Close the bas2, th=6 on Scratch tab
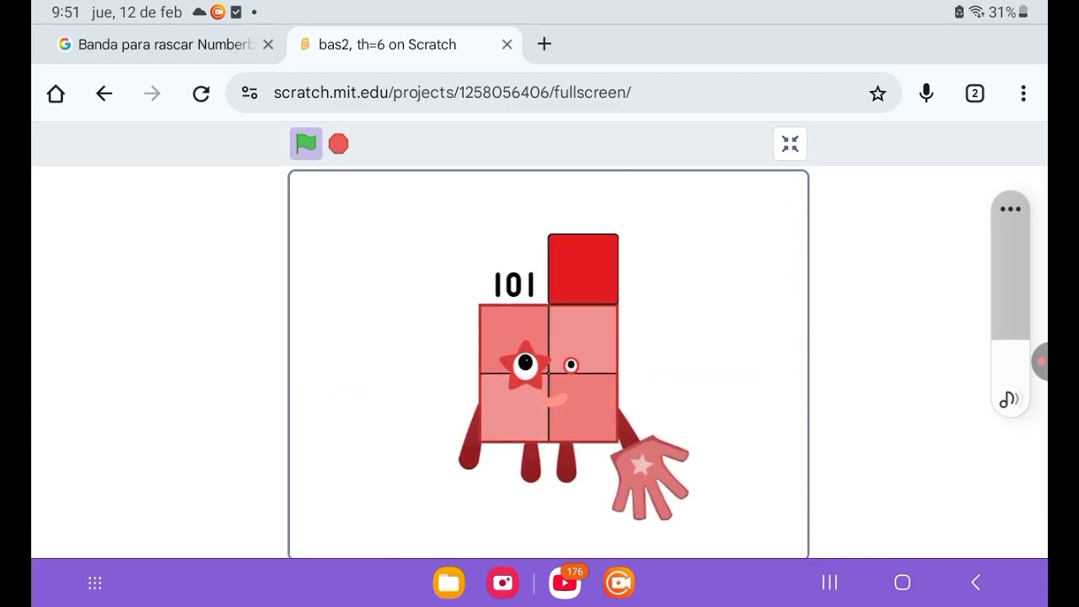 [x=507, y=45]
